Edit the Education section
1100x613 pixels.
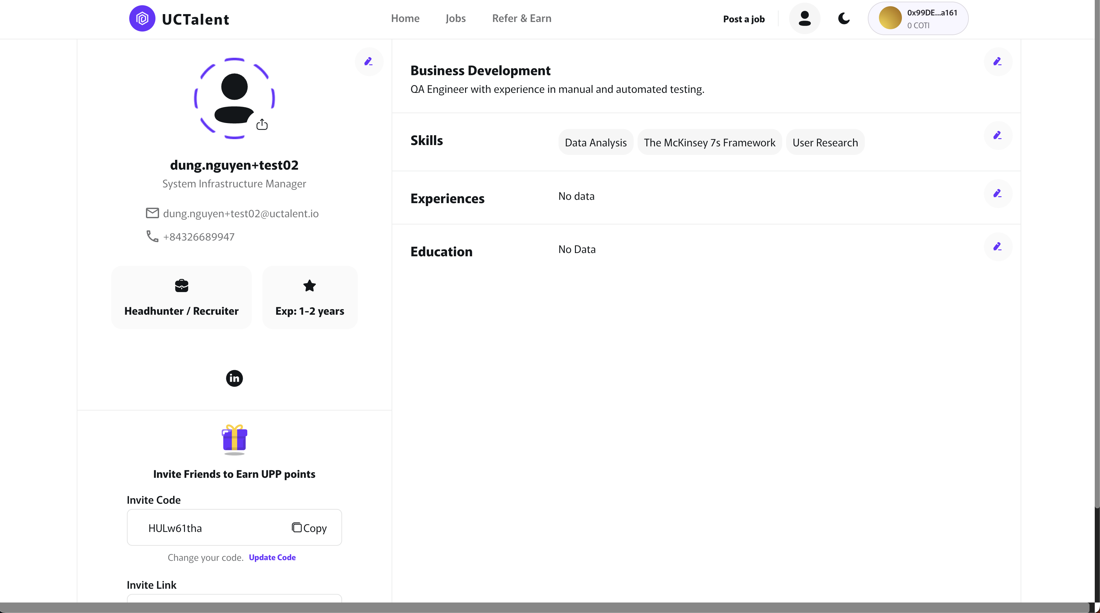pos(998,246)
